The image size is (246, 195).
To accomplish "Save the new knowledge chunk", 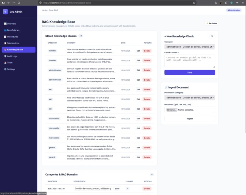I will 190,72.
